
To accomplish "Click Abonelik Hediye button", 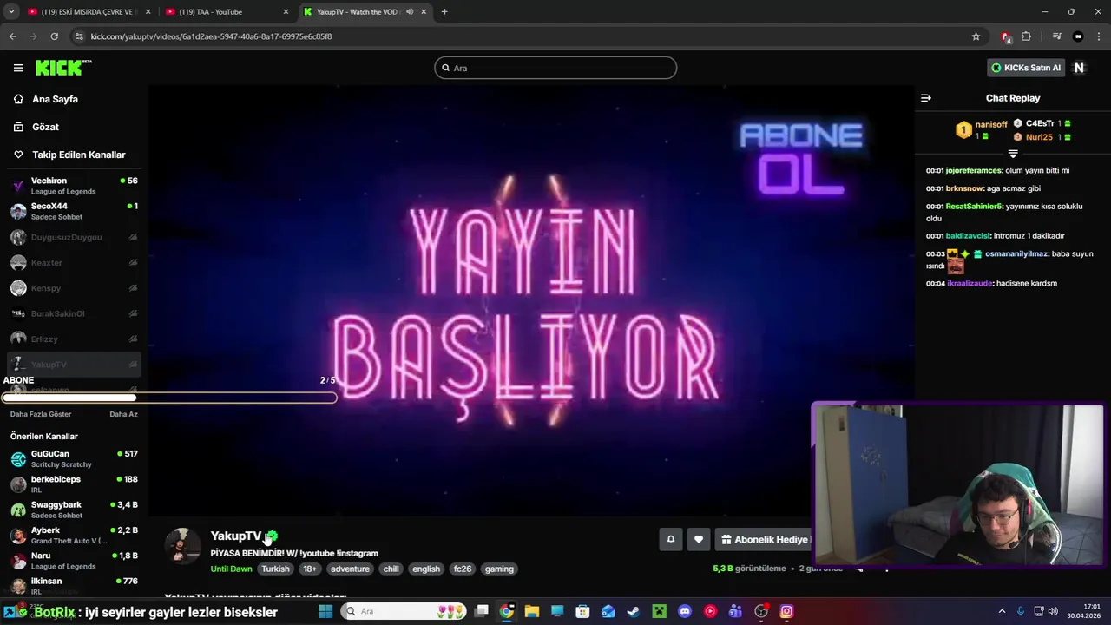I will [764, 539].
